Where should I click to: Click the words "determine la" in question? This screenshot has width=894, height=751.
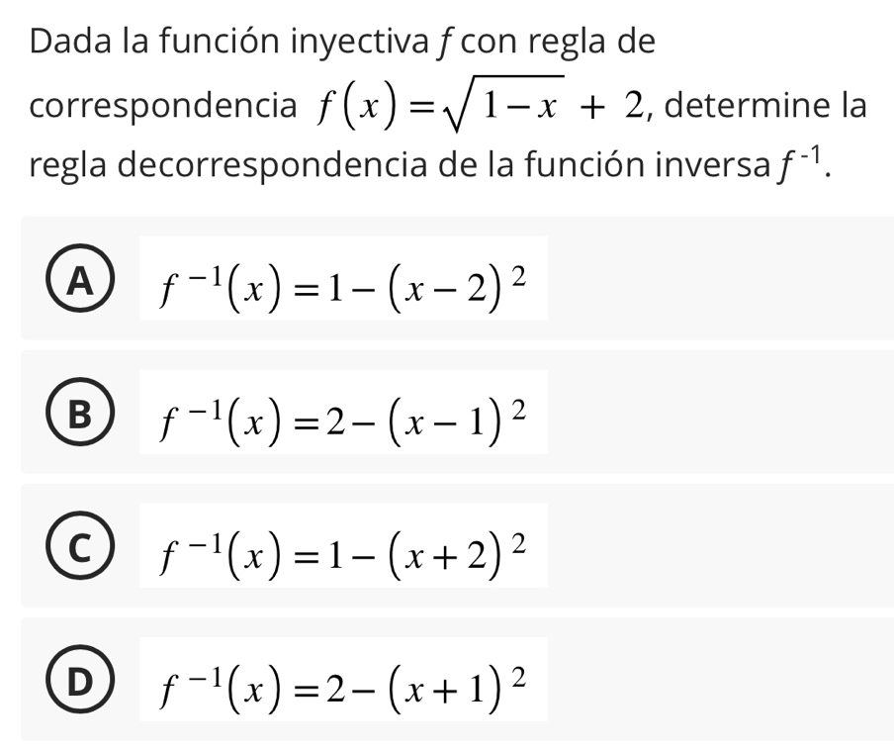tap(765, 105)
